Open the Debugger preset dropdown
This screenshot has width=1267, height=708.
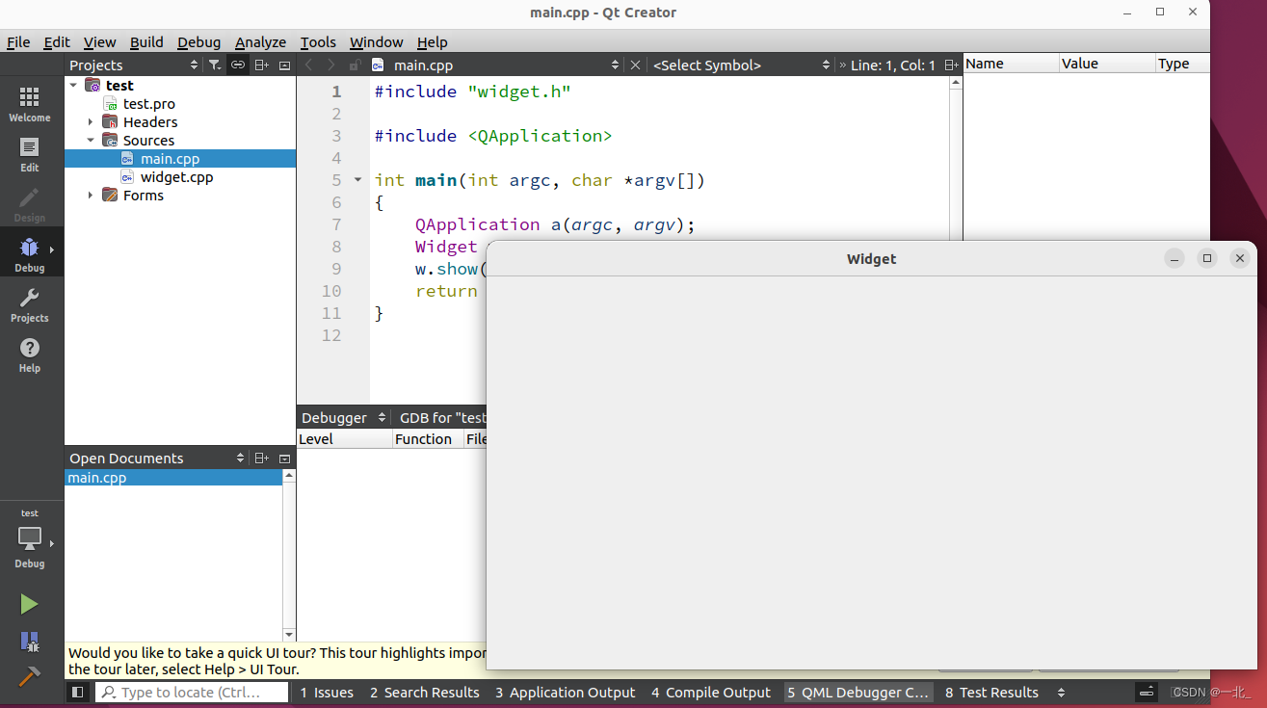click(382, 417)
